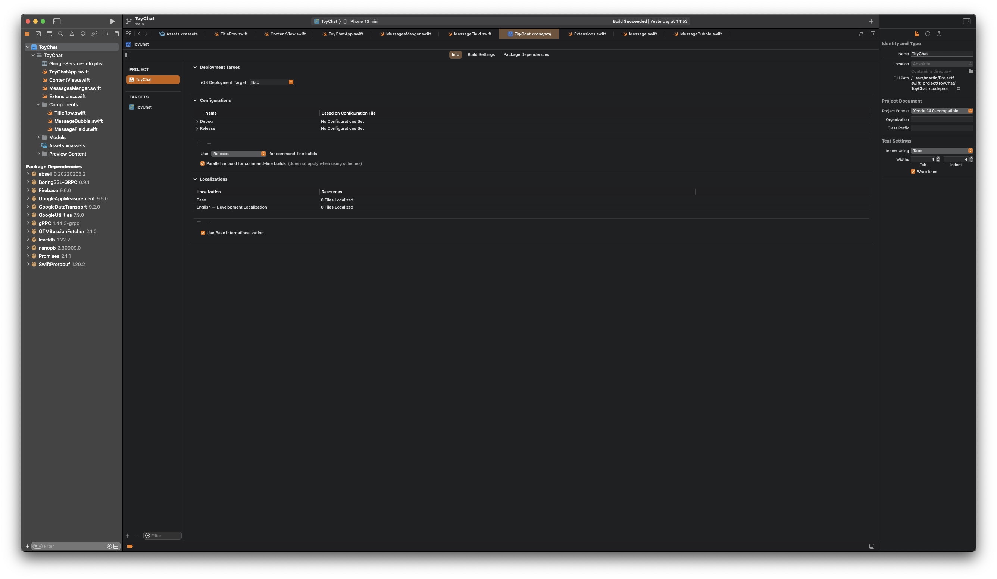Open the Find navigator magnifier icon
The height and width of the screenshot is (579, 997).
pos(60,34)
